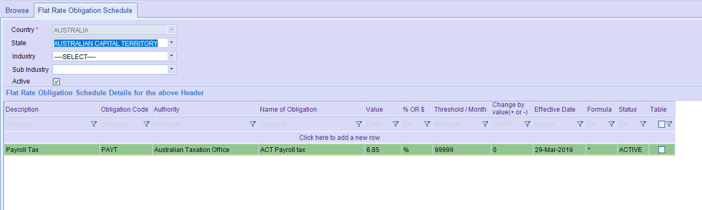Click the Description filter text field
This screenshot has height=210, width=702.
46,124
